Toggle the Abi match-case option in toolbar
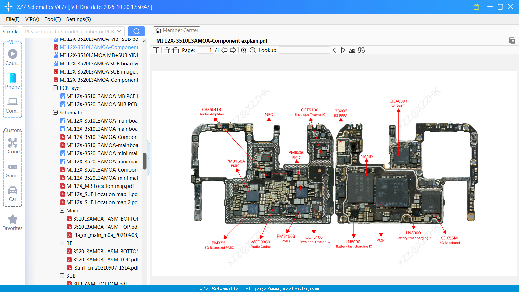The image size is (519, 292). tap(352, 50)
